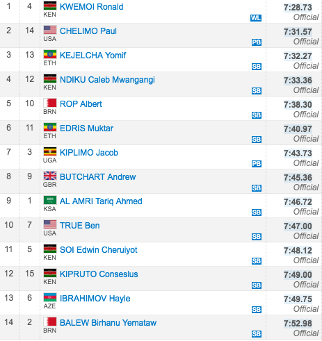The width and height of the screenshot is (322, 341).
Task: Open BALEW Birhanu Yemataw's profile
Action: (x=108, y=323)
